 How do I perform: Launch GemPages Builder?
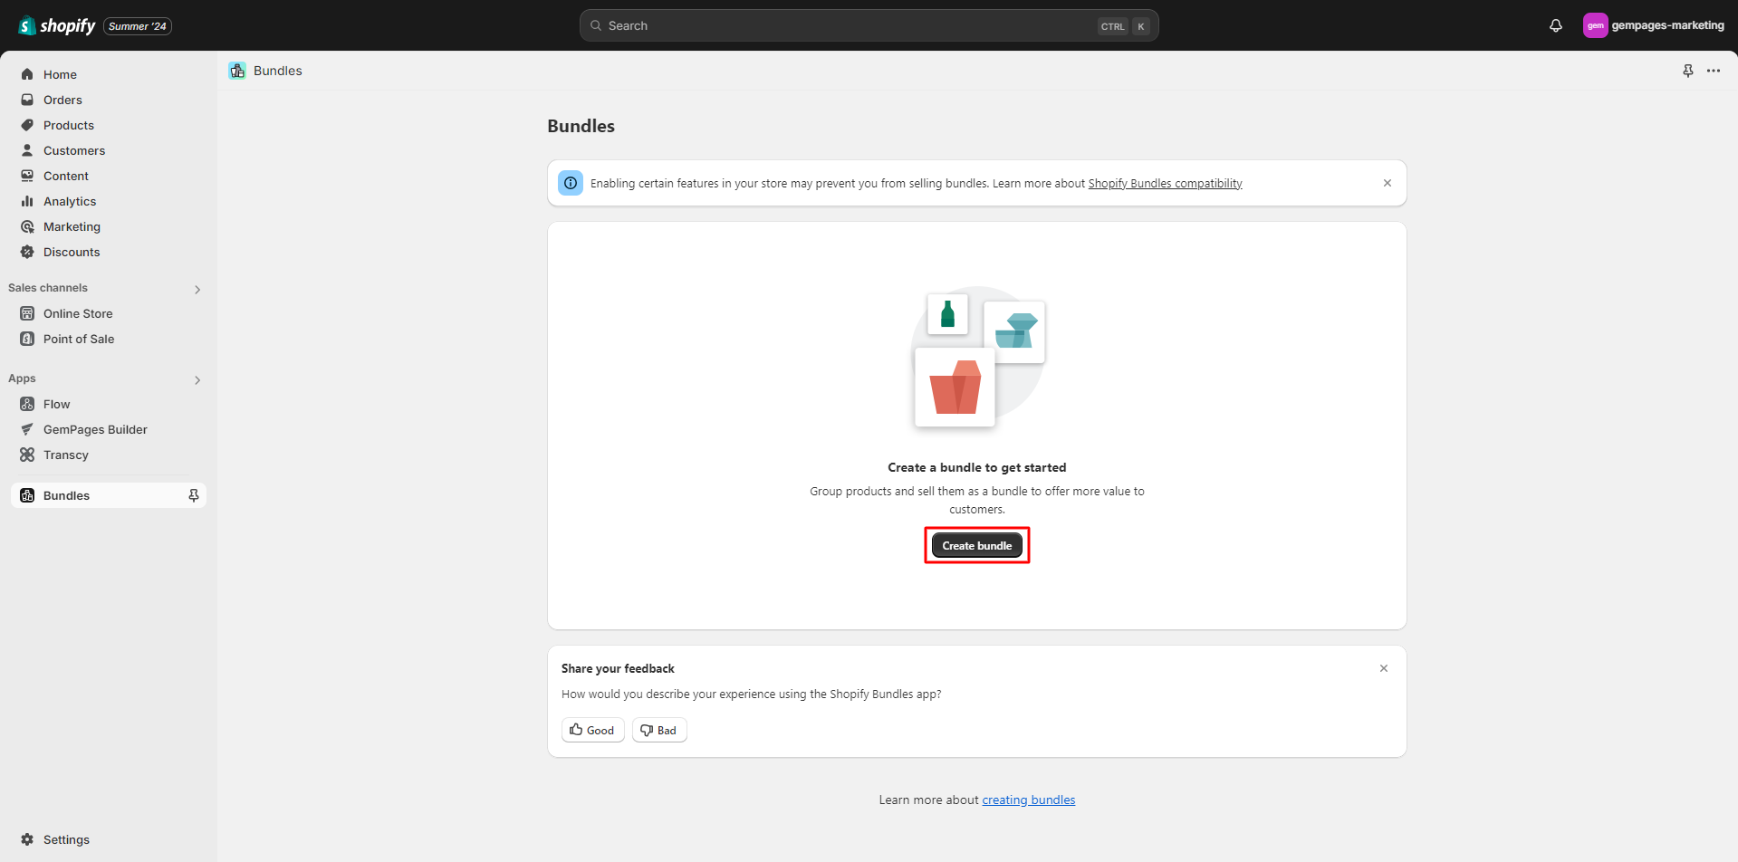coord(95,429)
